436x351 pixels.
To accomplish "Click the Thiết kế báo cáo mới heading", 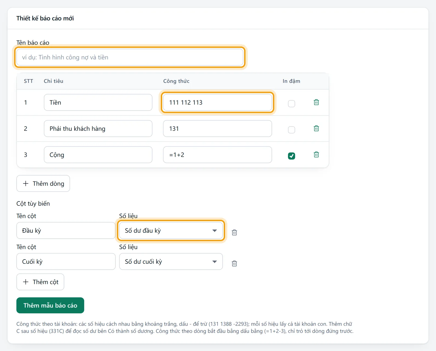I will point(45,18).
